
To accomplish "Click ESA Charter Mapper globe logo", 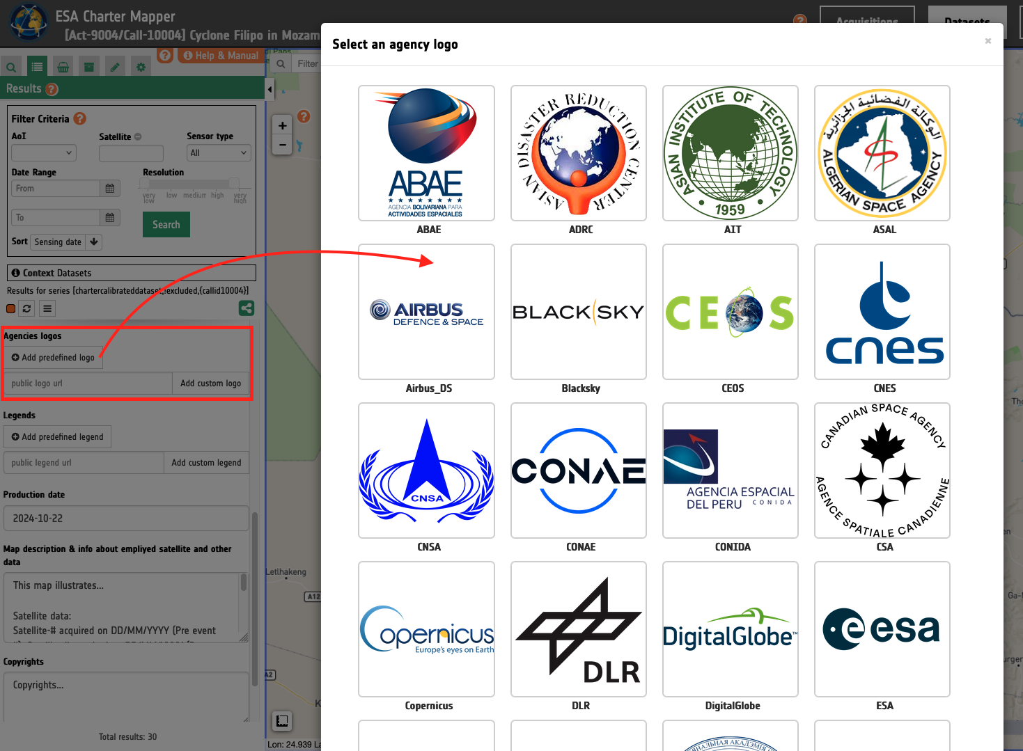I will click(29, 22).
